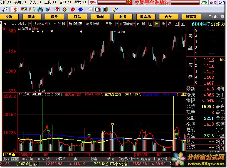Viewport: 227px width, 168px height.
Task: Click the red dollar sign icon
Action: (x=15, y=9)
